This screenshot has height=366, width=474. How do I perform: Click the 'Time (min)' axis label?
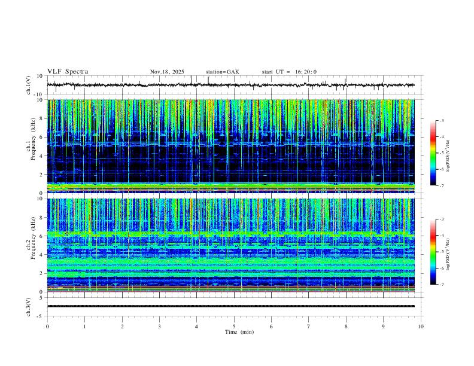click(239, 332)
